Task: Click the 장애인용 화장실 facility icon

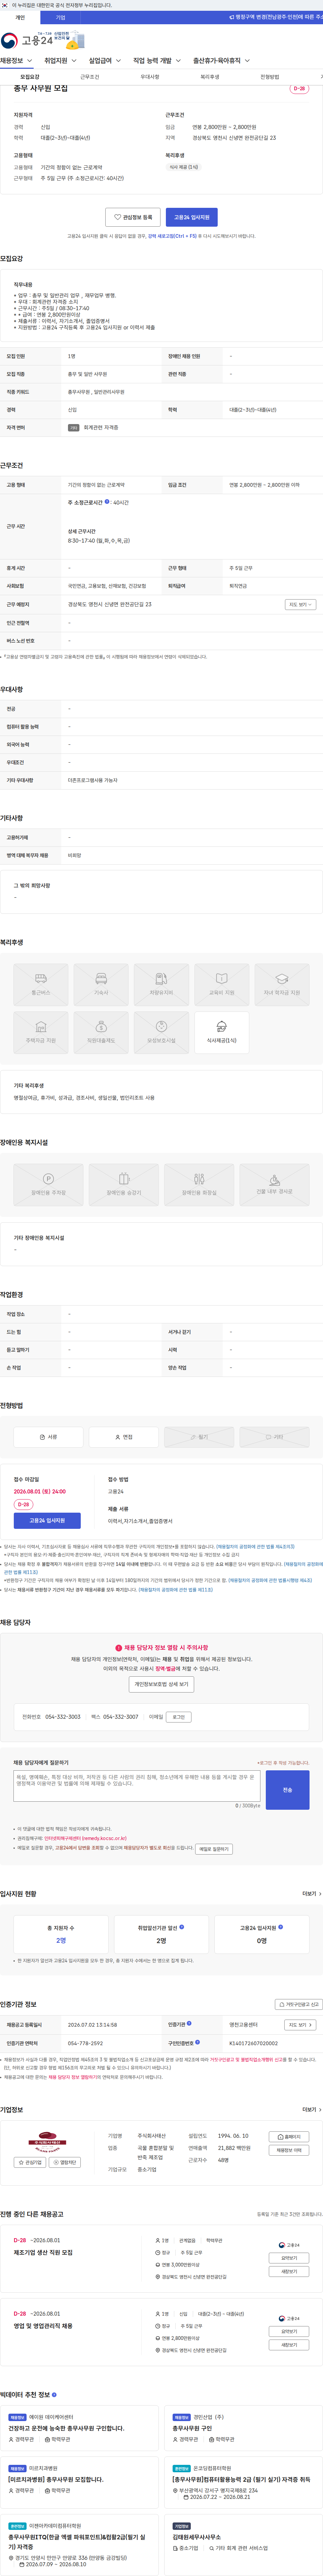Action: pos(199,1185)
